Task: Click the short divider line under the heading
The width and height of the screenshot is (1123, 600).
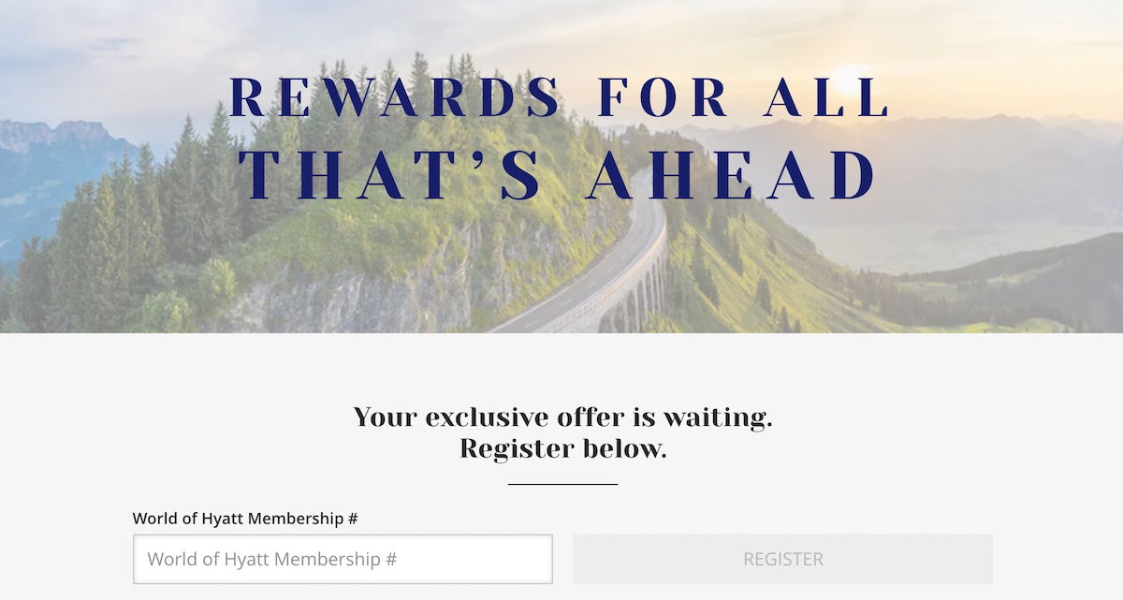Action: (562, 484)
